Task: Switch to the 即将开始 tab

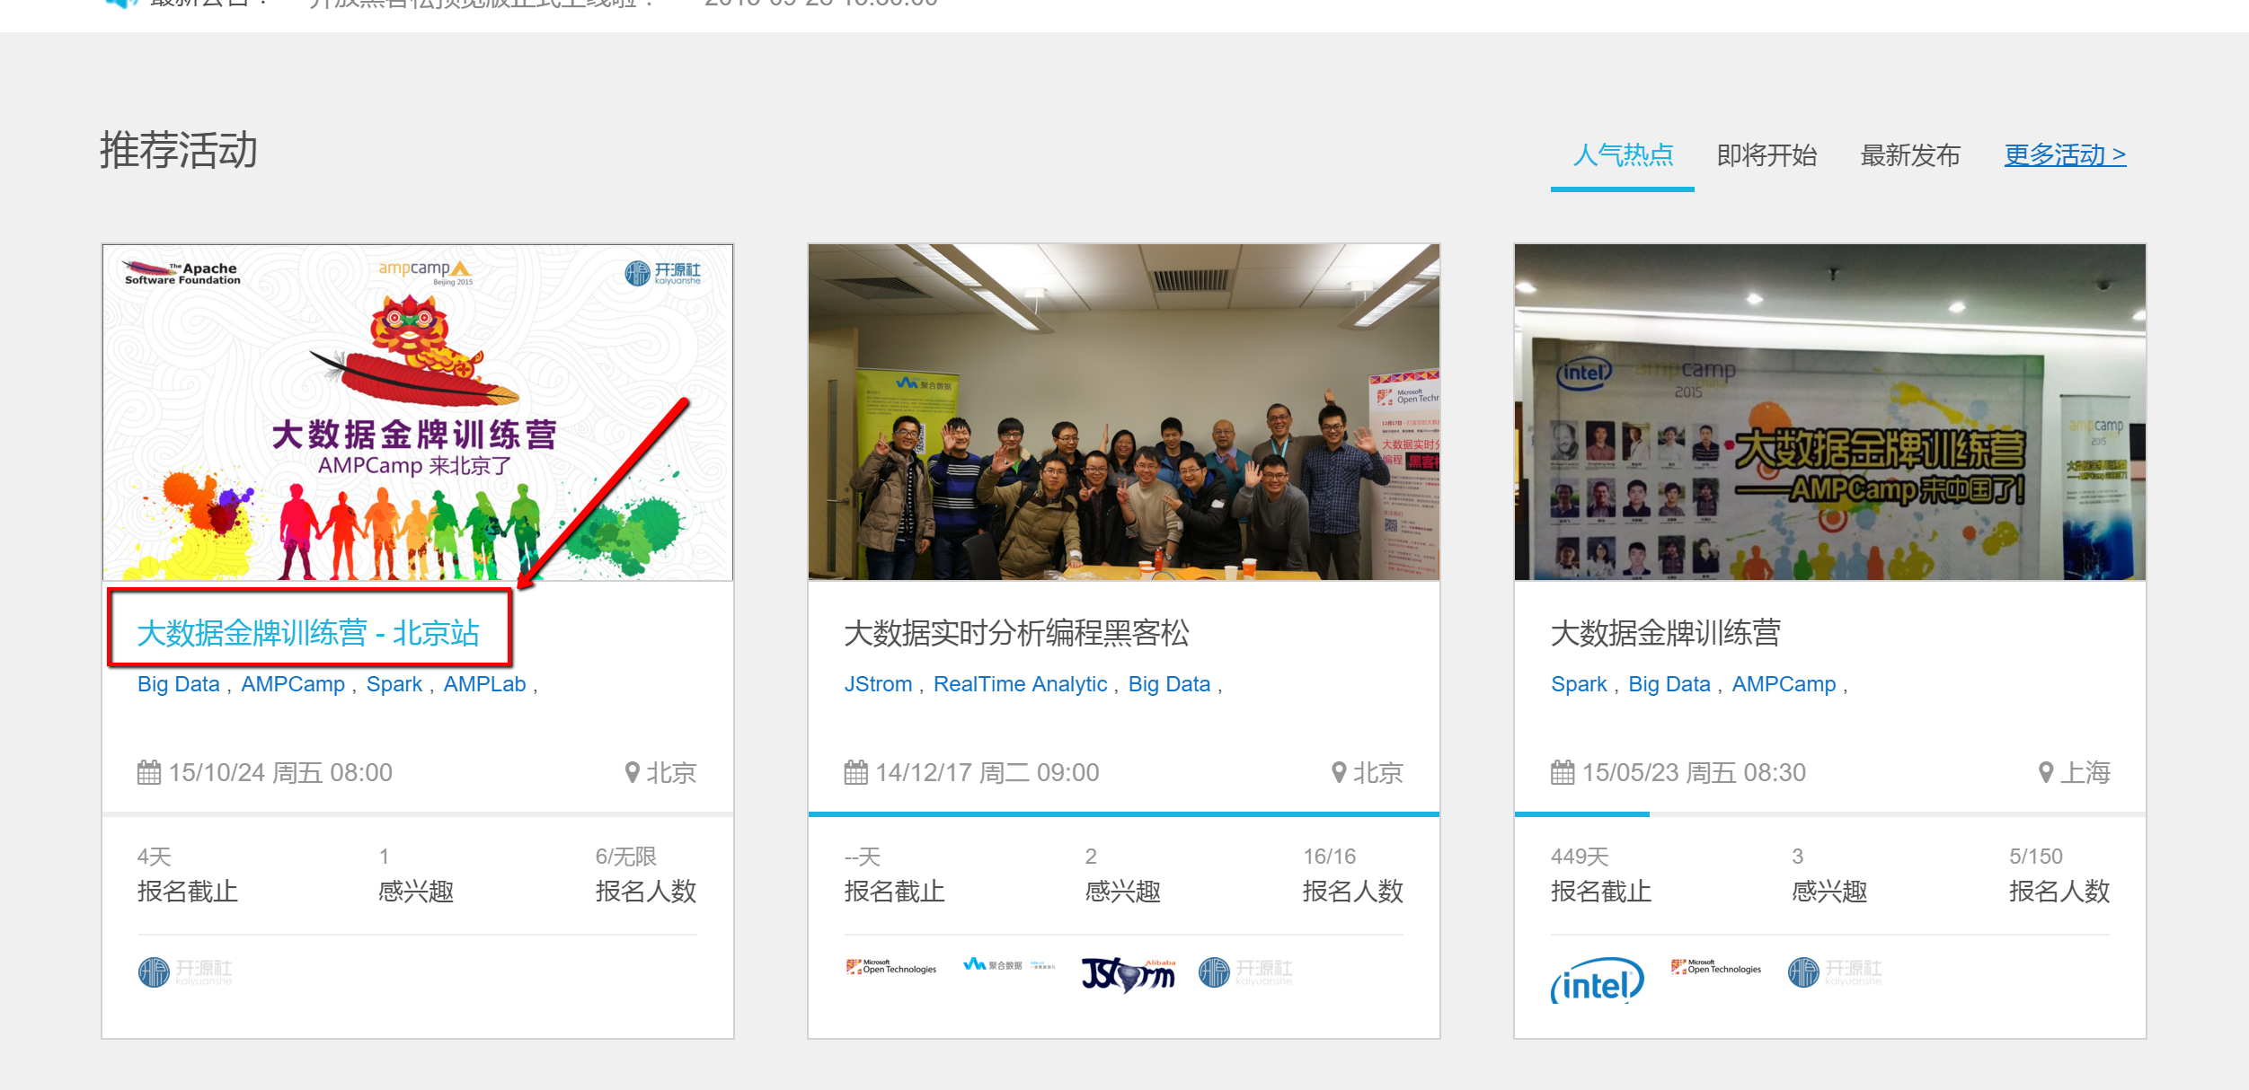Action: point(1766,155)
